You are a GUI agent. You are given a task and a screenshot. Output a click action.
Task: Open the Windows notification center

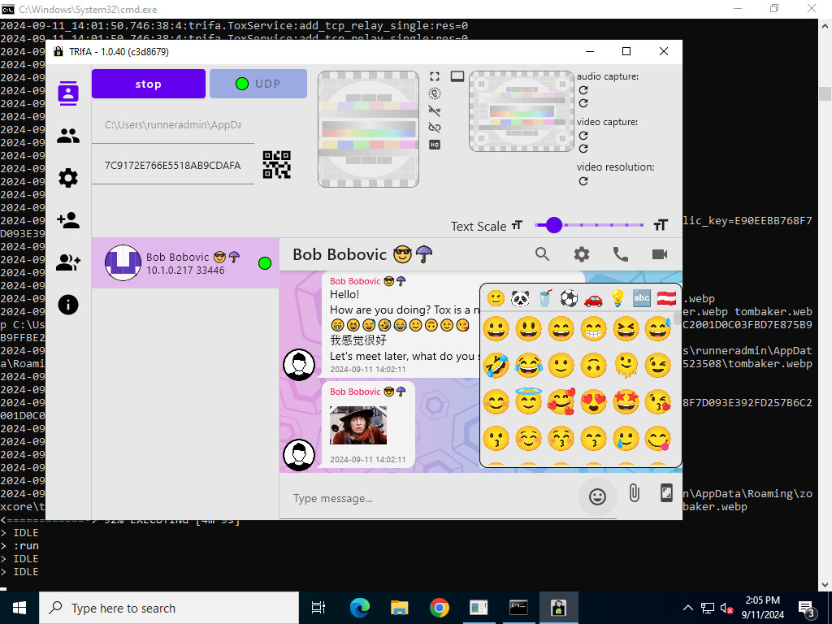click(807, 609)
